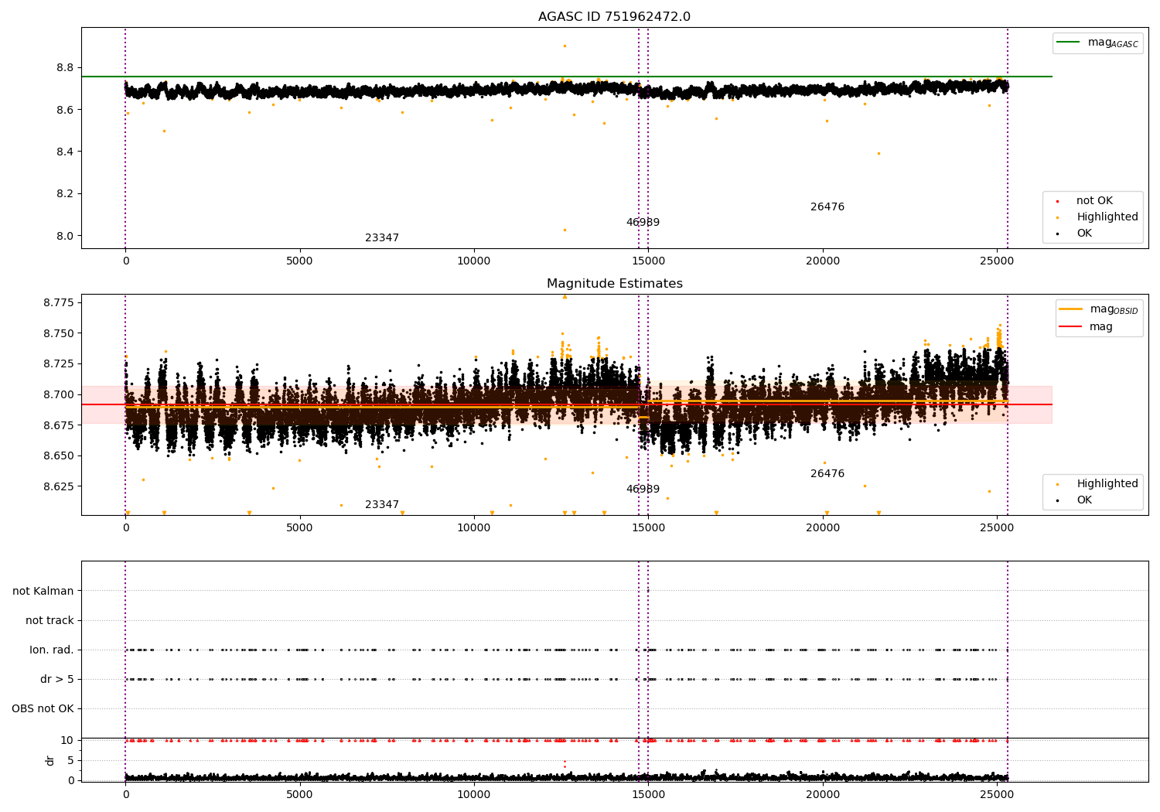This screenshot has height=812, width=1160.
Task: Click the '26476' annotation in the top plot
Action: [827, 207]
